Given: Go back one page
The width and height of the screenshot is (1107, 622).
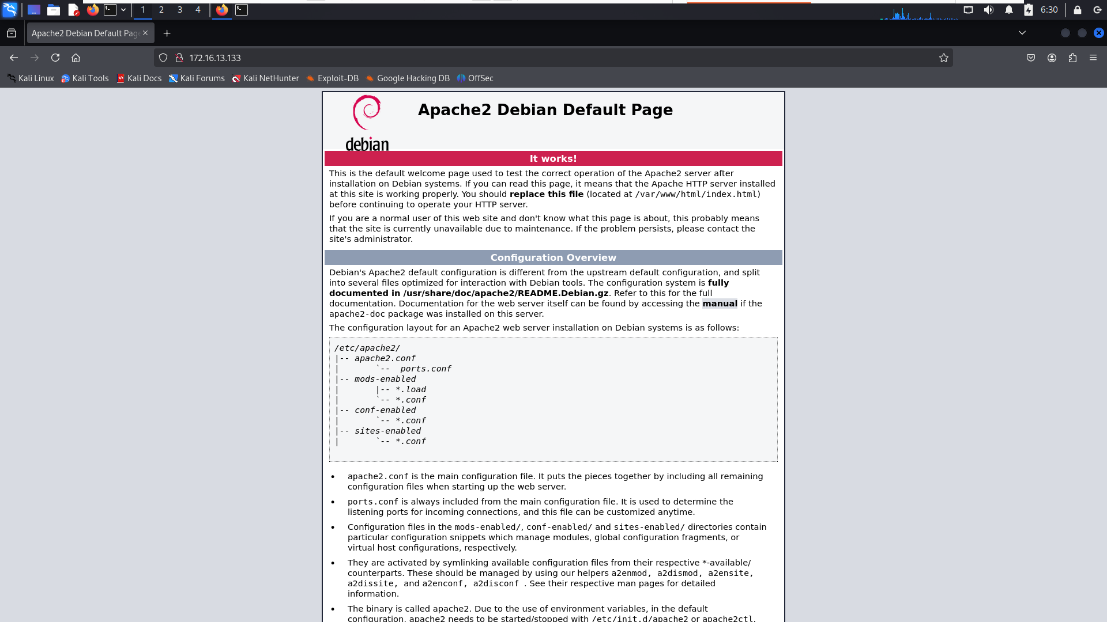Looking at the screenshot, I should tap(14, 58).
